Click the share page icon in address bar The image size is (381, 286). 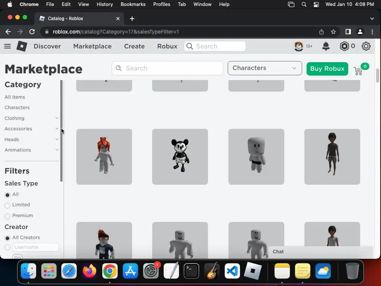point(321,32)
